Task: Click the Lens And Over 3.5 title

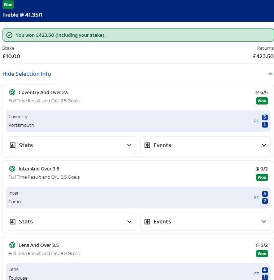Action: [39, 245]
